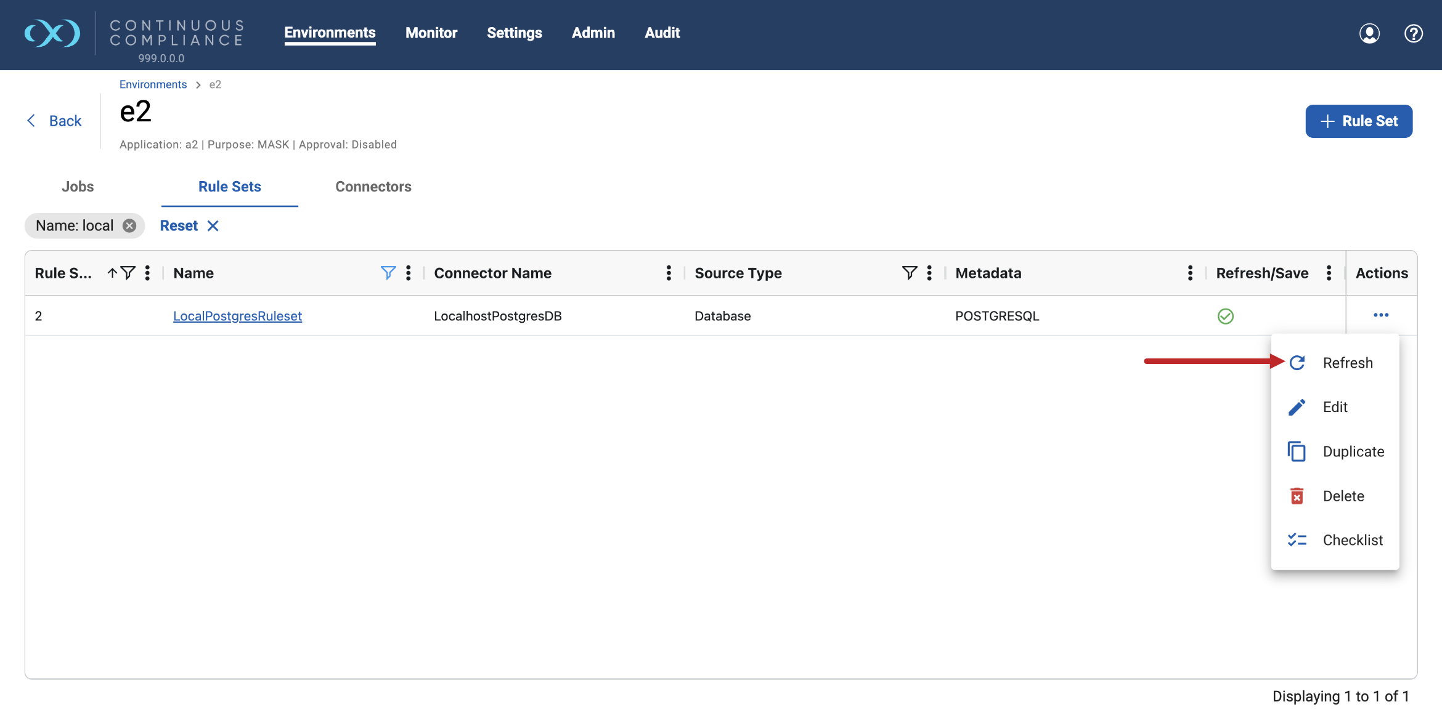Open Connector Name column options menu

point(669,273)
